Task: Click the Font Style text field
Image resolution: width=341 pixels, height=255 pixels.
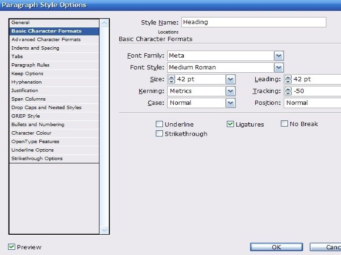Action: pyautogui.click(x=221, y=68)
